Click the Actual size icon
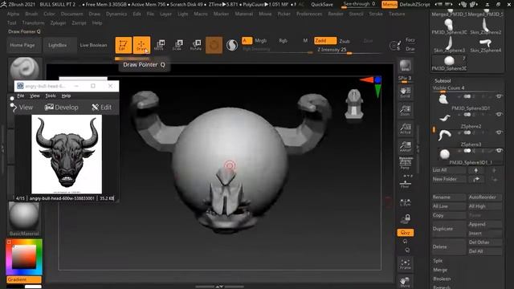The height and width of the screenshot is (289, 514). [x=405, y=128]
